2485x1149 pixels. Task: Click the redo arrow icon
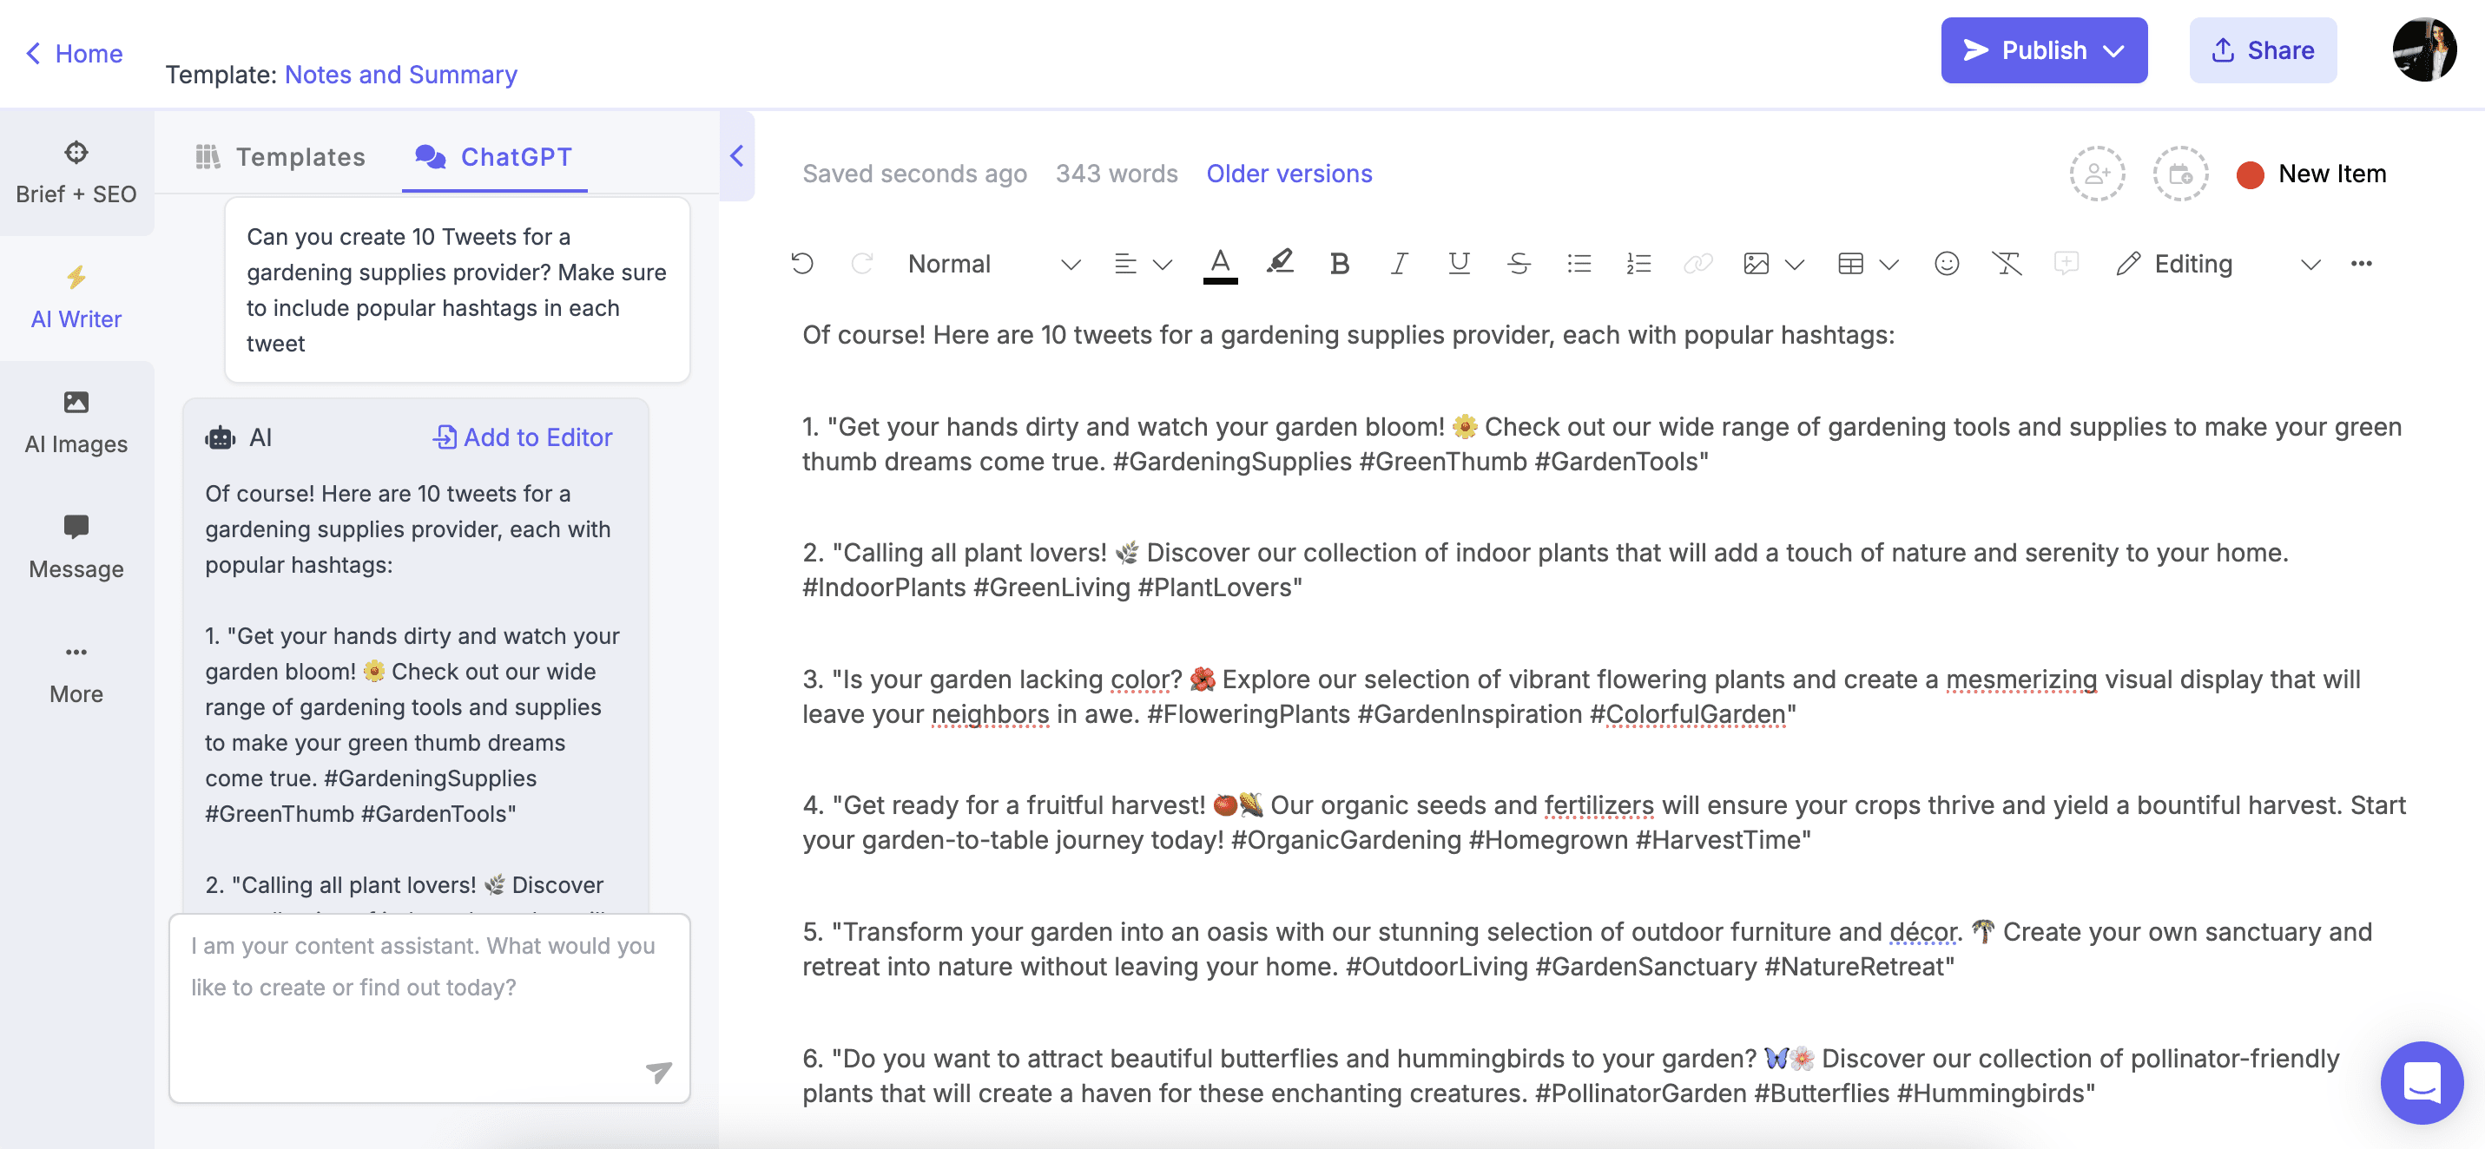[x=861, y=263]
